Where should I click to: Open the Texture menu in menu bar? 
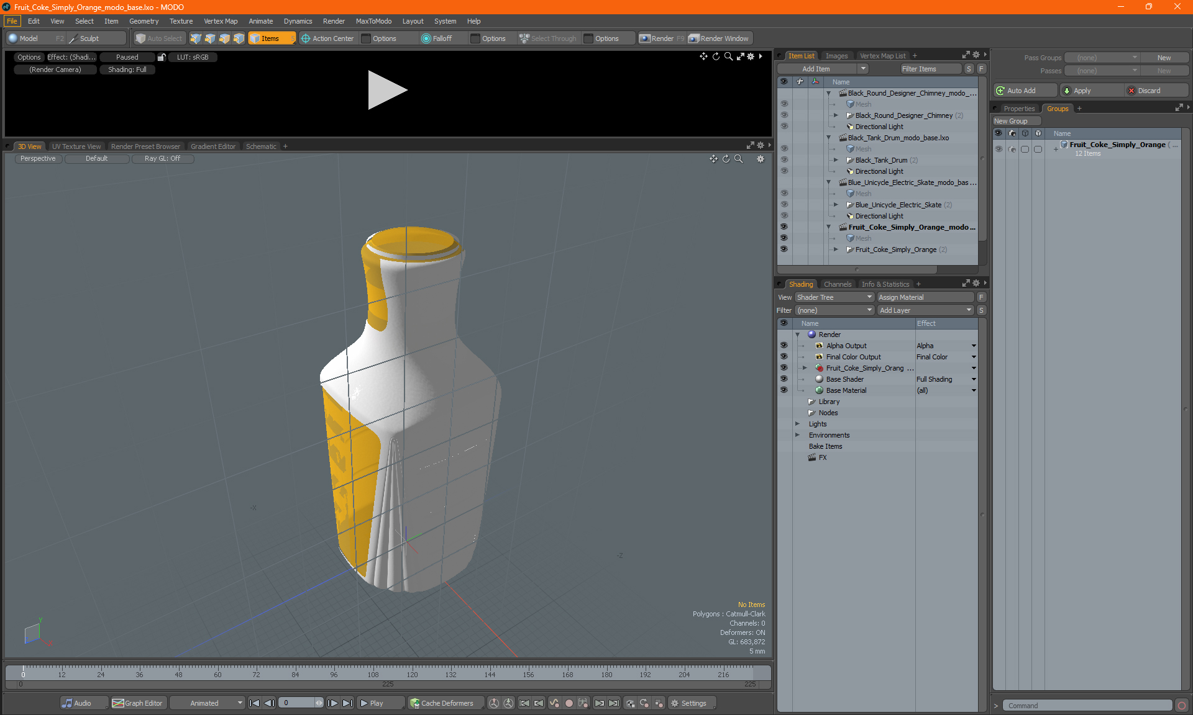[x=180, y=20]
